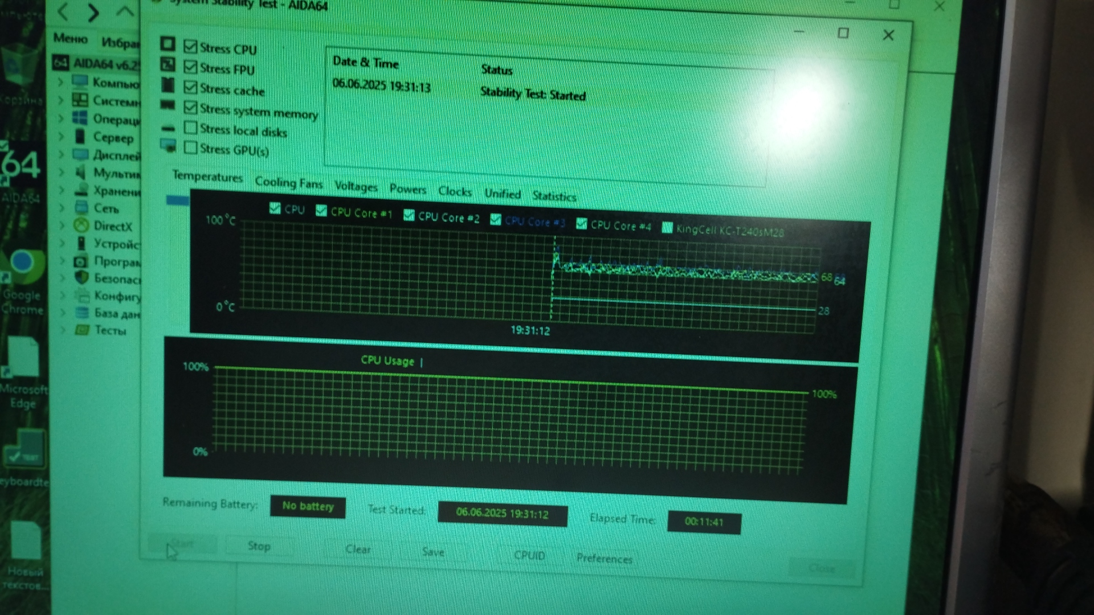1094x615 pixels.
Task: Switch to the Cooling Fans tab
Action: [288, 183]
